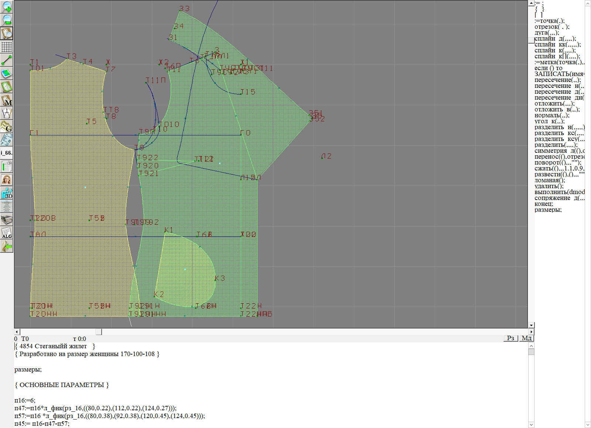Click the horizontal scrollbar thumb under canvas

coord(99,332)
